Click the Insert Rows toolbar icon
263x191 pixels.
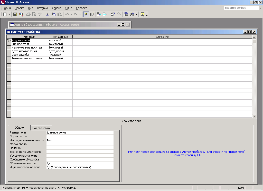click(99, 14)
